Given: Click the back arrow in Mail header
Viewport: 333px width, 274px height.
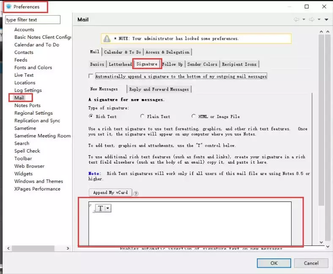Looking at the screenshot, I should coord(296,19).
